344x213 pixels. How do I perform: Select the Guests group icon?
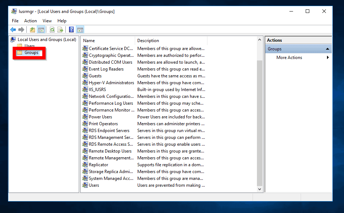pos(85,76)
